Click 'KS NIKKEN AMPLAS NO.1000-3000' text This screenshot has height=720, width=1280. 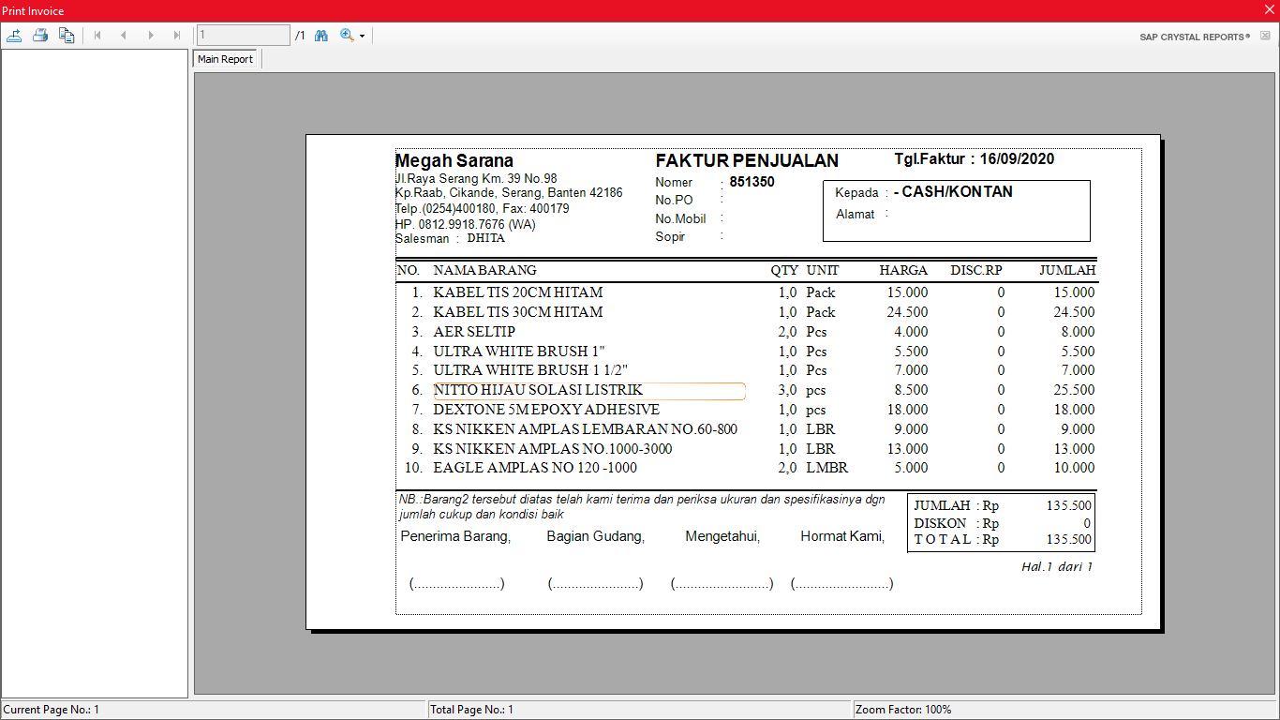[x=553, y=449]
